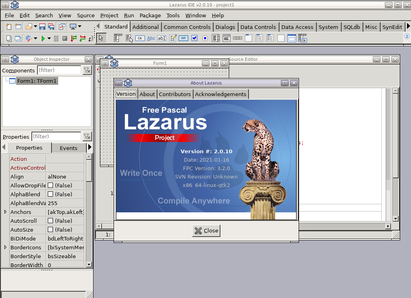411x298 pixels.
Task: Open the View Units icon
Action: pyautogui.click(x=9, y=39)
